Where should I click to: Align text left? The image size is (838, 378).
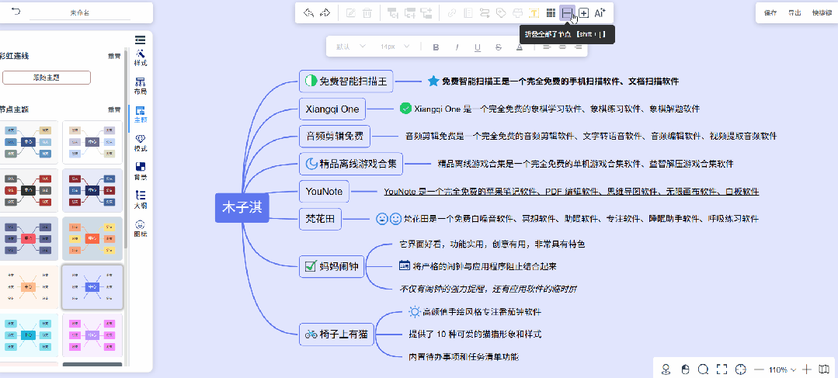click(x=546, y=47)
